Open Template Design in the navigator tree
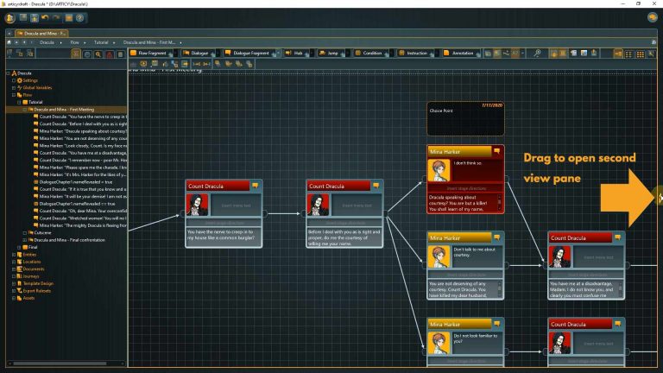 point(38,283)
